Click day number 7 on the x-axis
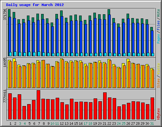The width and height of the screenshot is (162, 127). [x=39, y=124]
